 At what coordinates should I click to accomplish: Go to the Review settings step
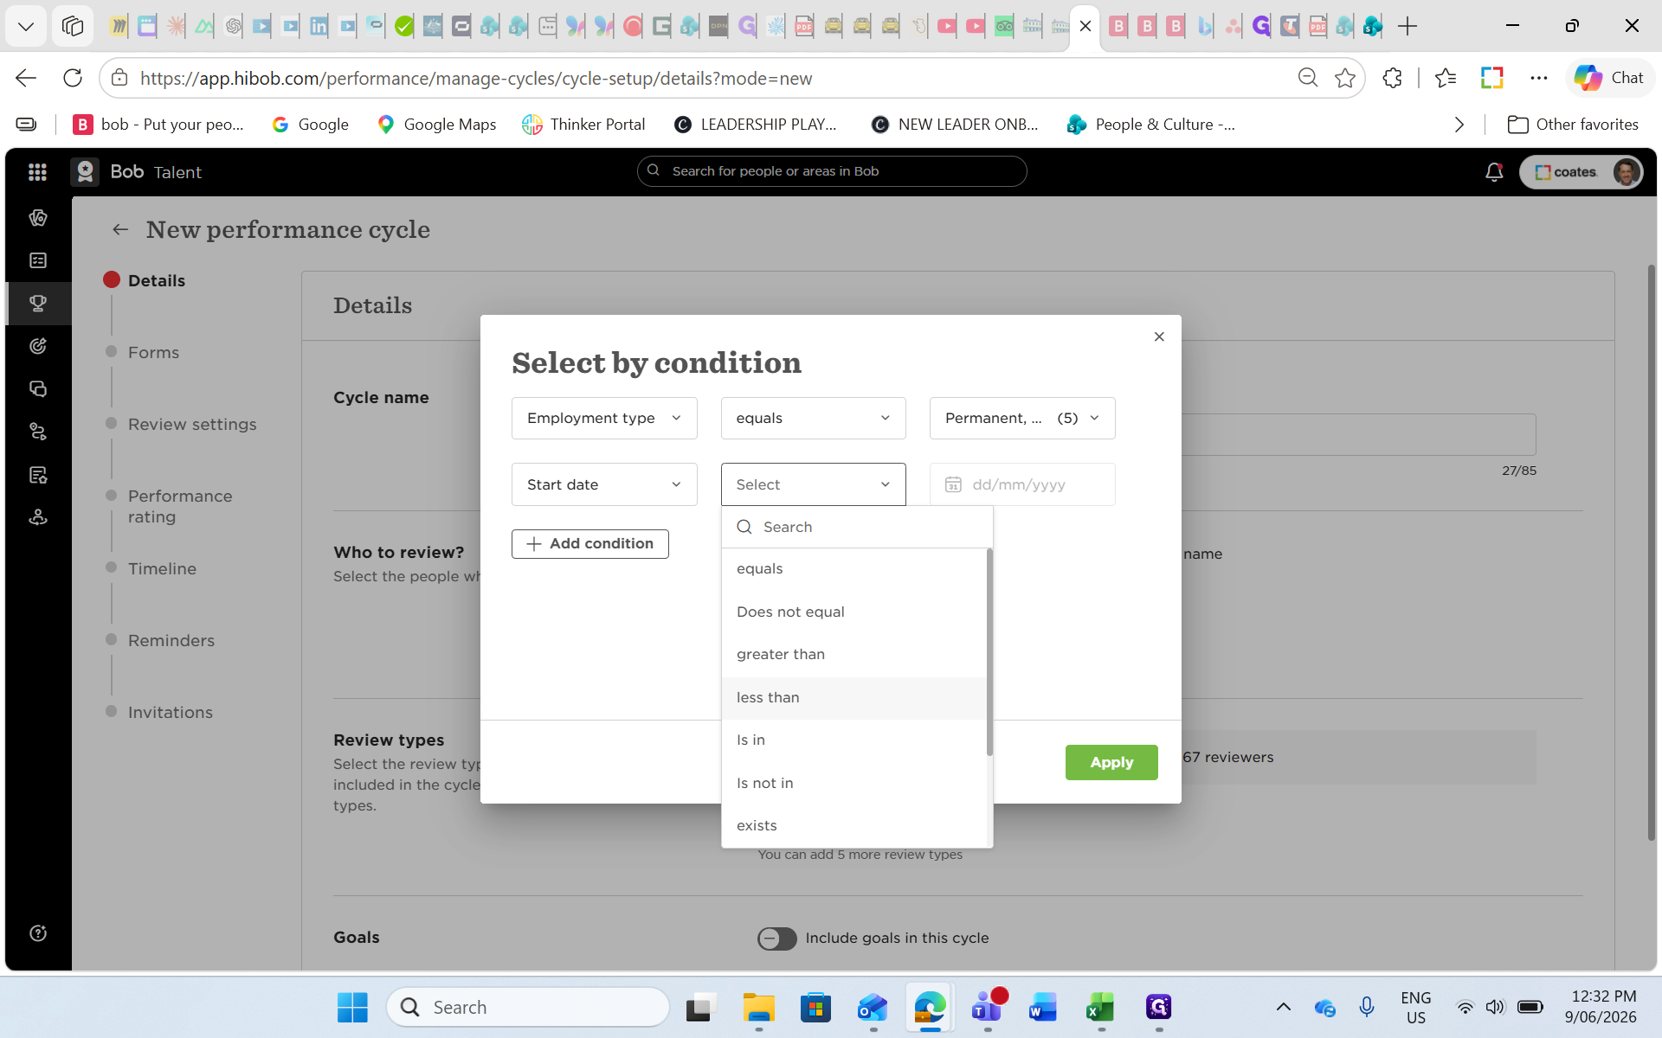click(x=192, y=425)
